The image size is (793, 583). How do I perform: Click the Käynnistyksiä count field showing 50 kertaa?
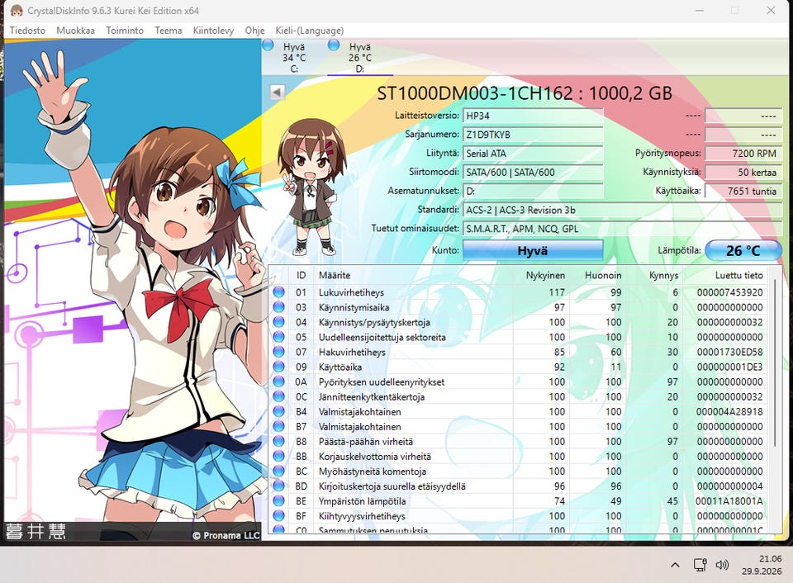[x=743, y=172]
